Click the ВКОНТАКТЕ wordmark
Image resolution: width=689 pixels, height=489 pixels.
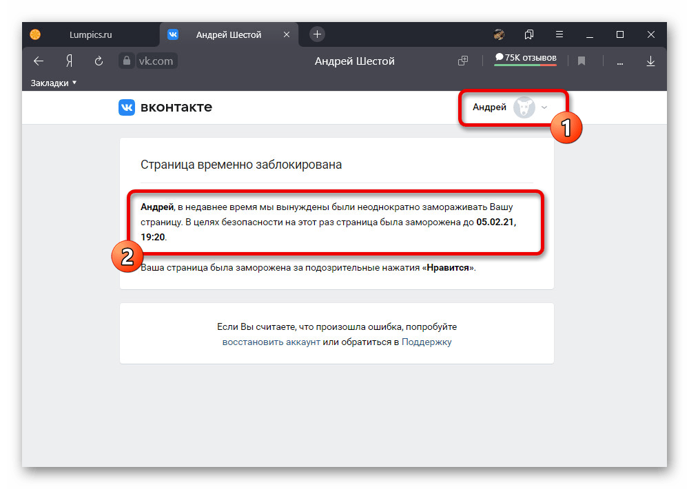click(x=176, y=107)
